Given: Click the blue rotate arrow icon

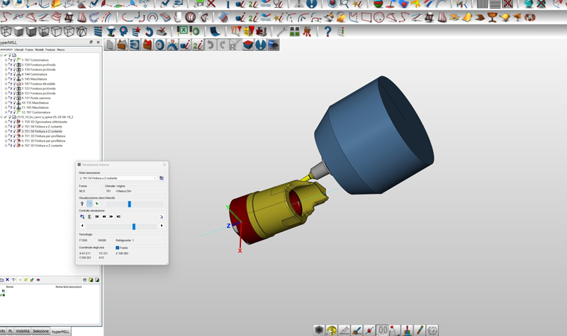Looking at the screenshot, I should (x=149, y=31).
